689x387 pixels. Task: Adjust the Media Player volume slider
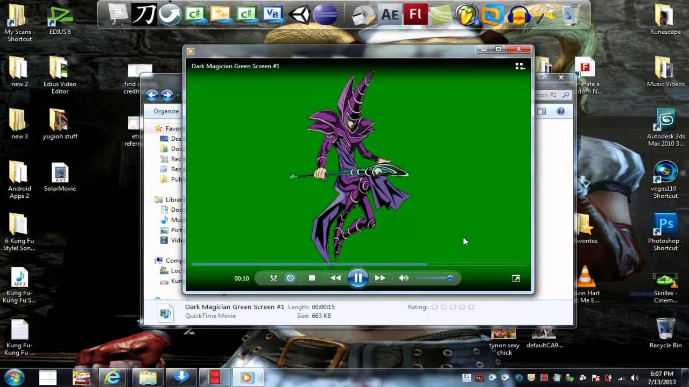pos(434,278)
